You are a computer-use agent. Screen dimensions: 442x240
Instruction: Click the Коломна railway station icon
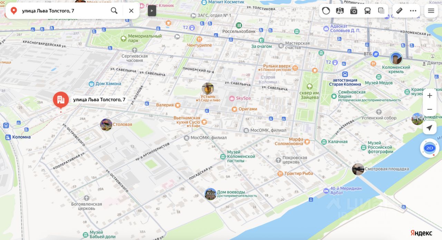coord(8,137)
